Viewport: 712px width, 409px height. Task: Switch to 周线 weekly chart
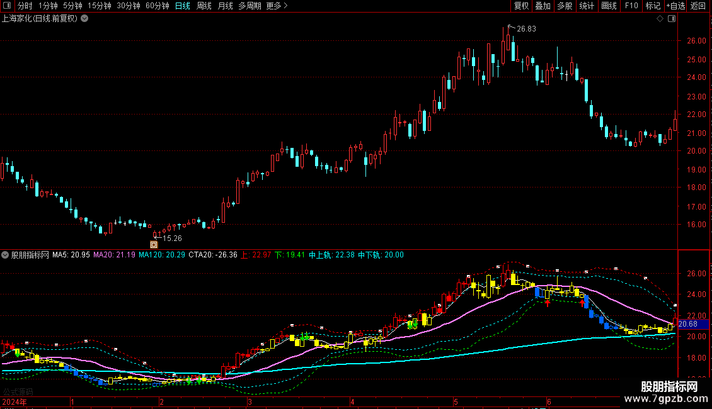[x=204, y=6]
